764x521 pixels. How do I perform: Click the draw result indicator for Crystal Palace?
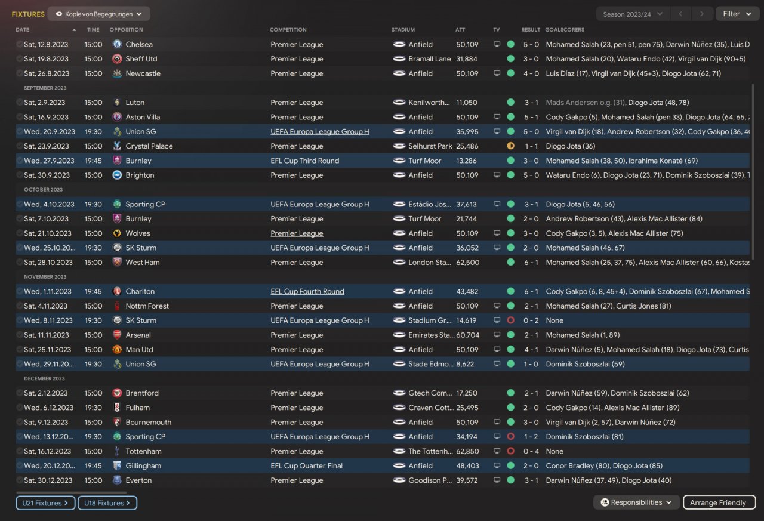point(510,146)
